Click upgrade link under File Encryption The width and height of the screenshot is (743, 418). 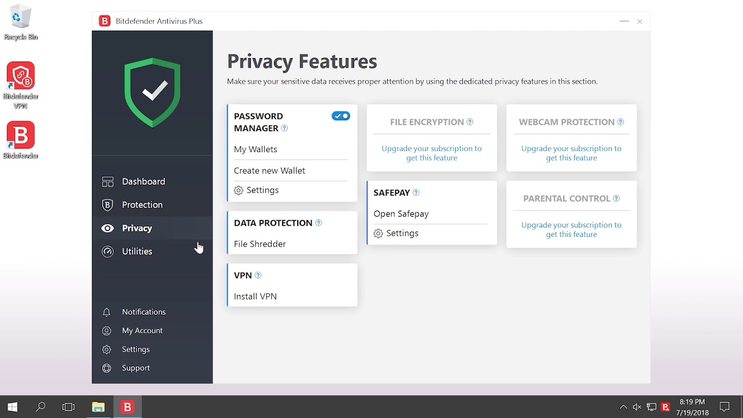(432, 153)
